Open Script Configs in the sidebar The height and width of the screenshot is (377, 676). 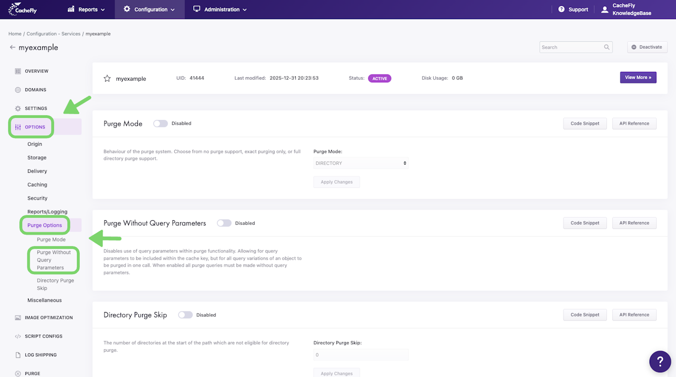click(43, 336)
